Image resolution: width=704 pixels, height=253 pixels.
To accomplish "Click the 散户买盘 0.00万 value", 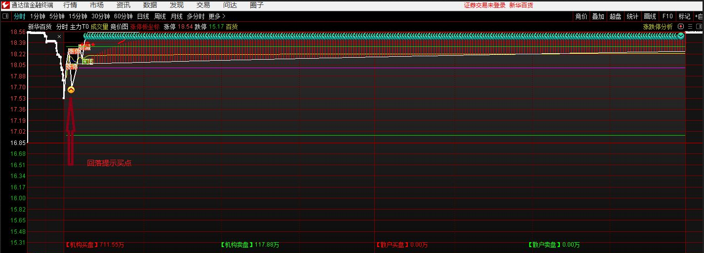I will (402, 245).
